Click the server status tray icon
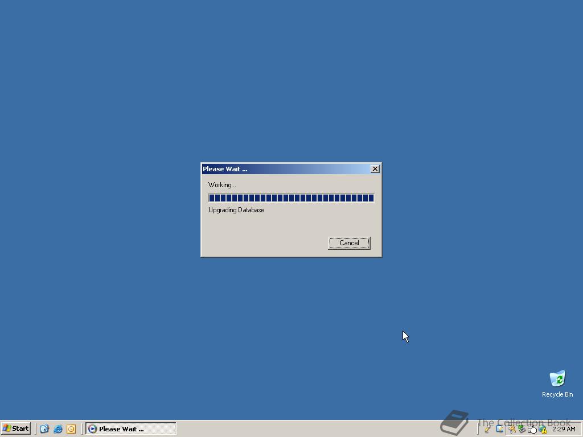 (532, 429)
